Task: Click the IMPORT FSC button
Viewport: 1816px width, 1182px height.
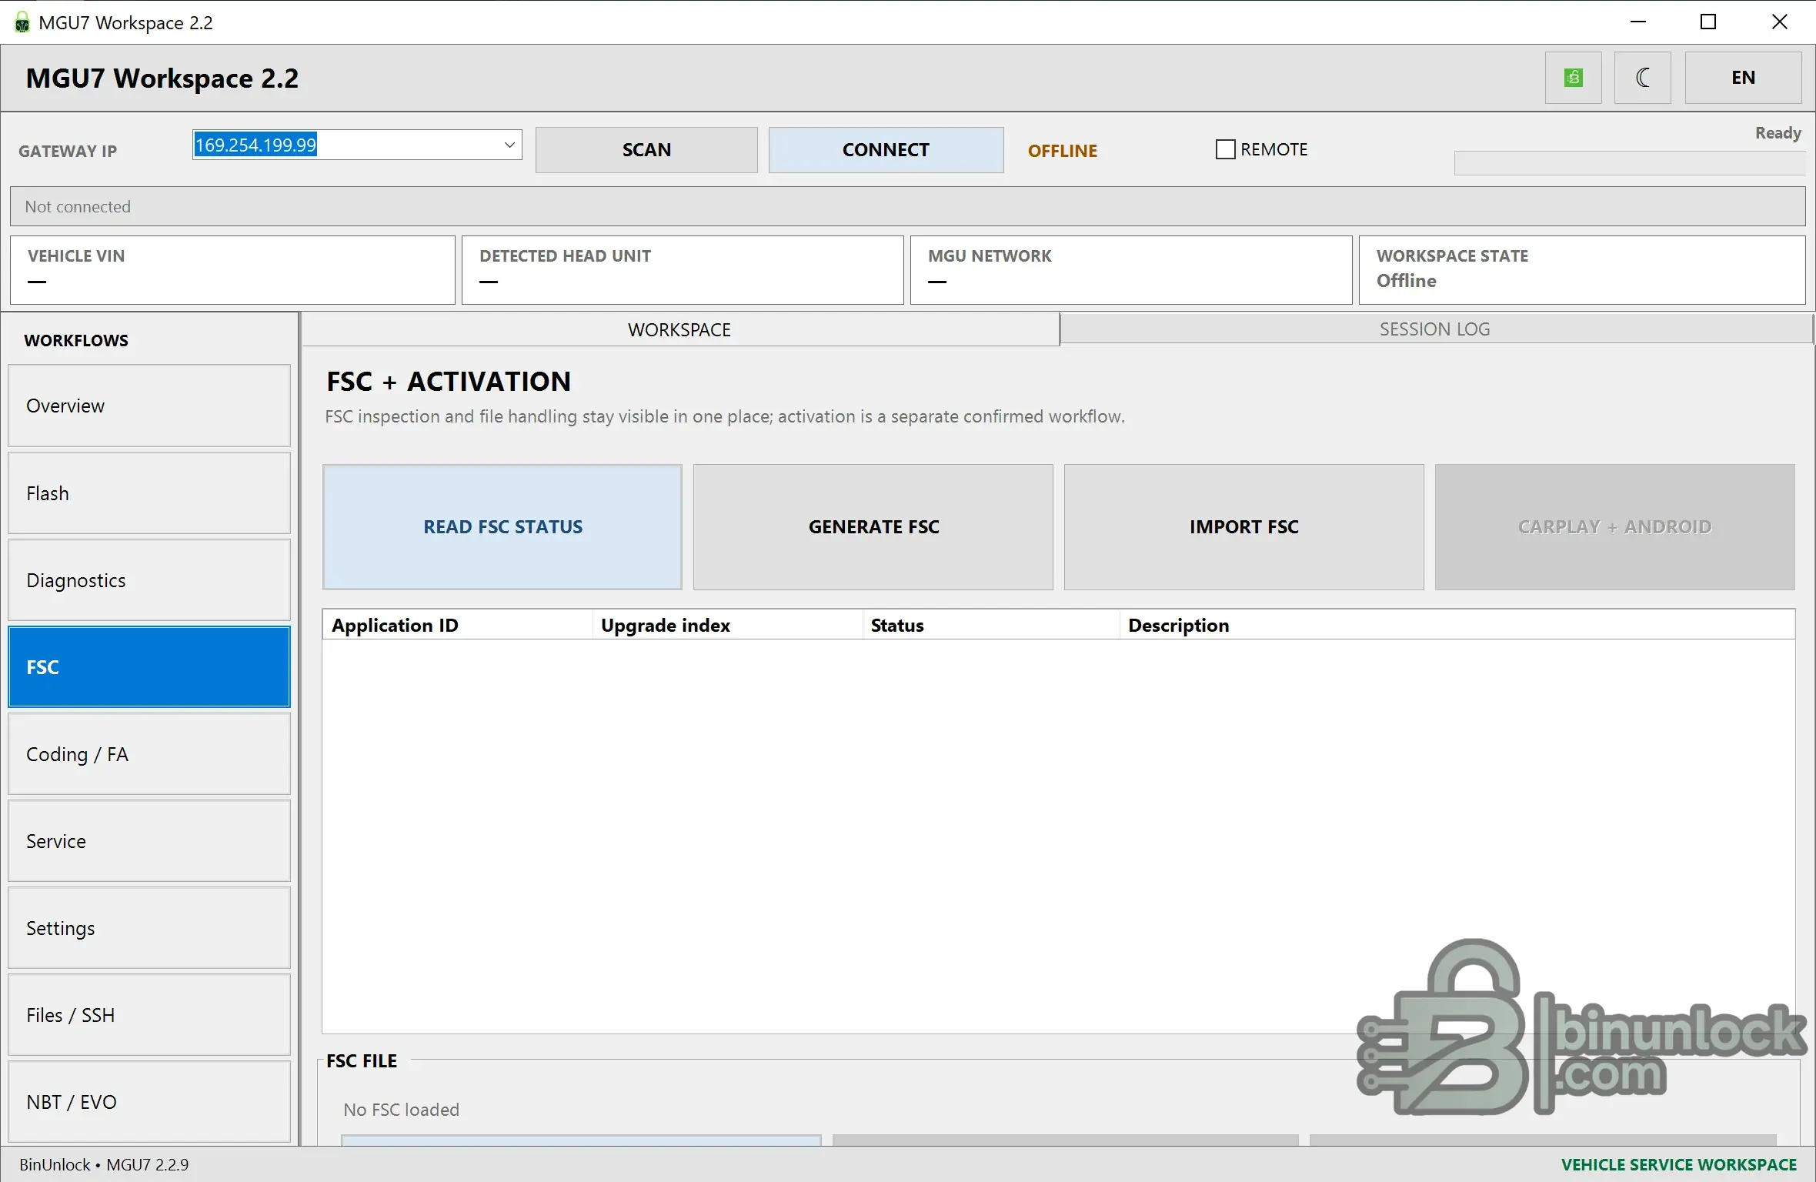Action: [x=1244, y=527]
